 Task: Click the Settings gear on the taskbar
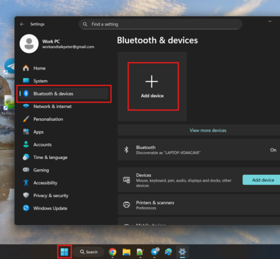(182, 252)
